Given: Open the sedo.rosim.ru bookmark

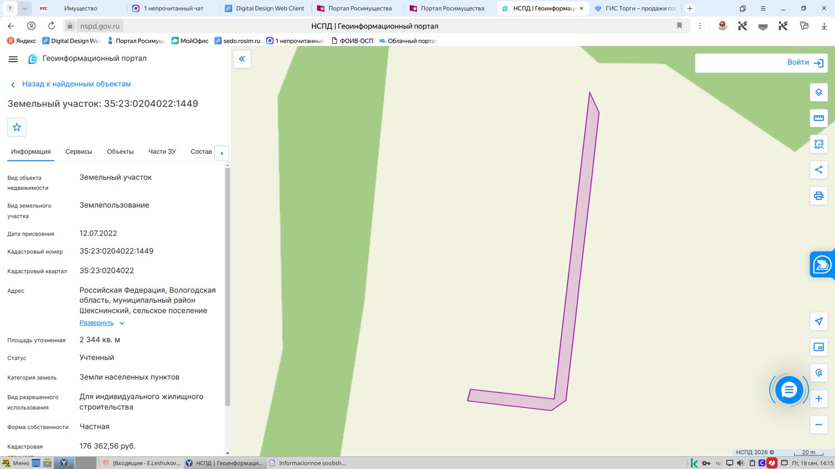Looking at the screenshot, I should [x=237, y=41].
